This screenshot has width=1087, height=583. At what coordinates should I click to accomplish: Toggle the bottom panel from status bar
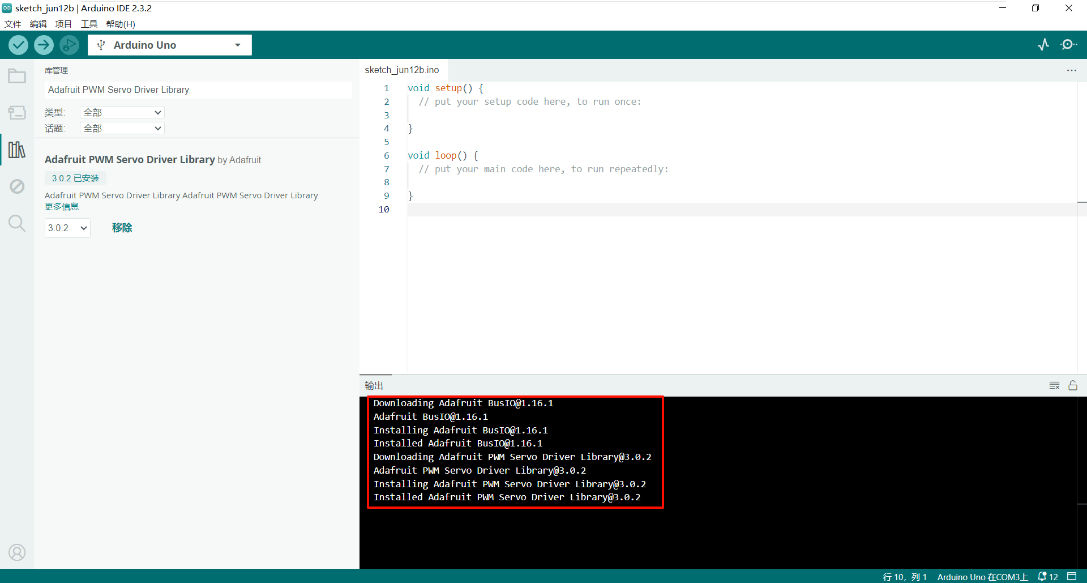pyautogui.click(x=1072, y=576)
